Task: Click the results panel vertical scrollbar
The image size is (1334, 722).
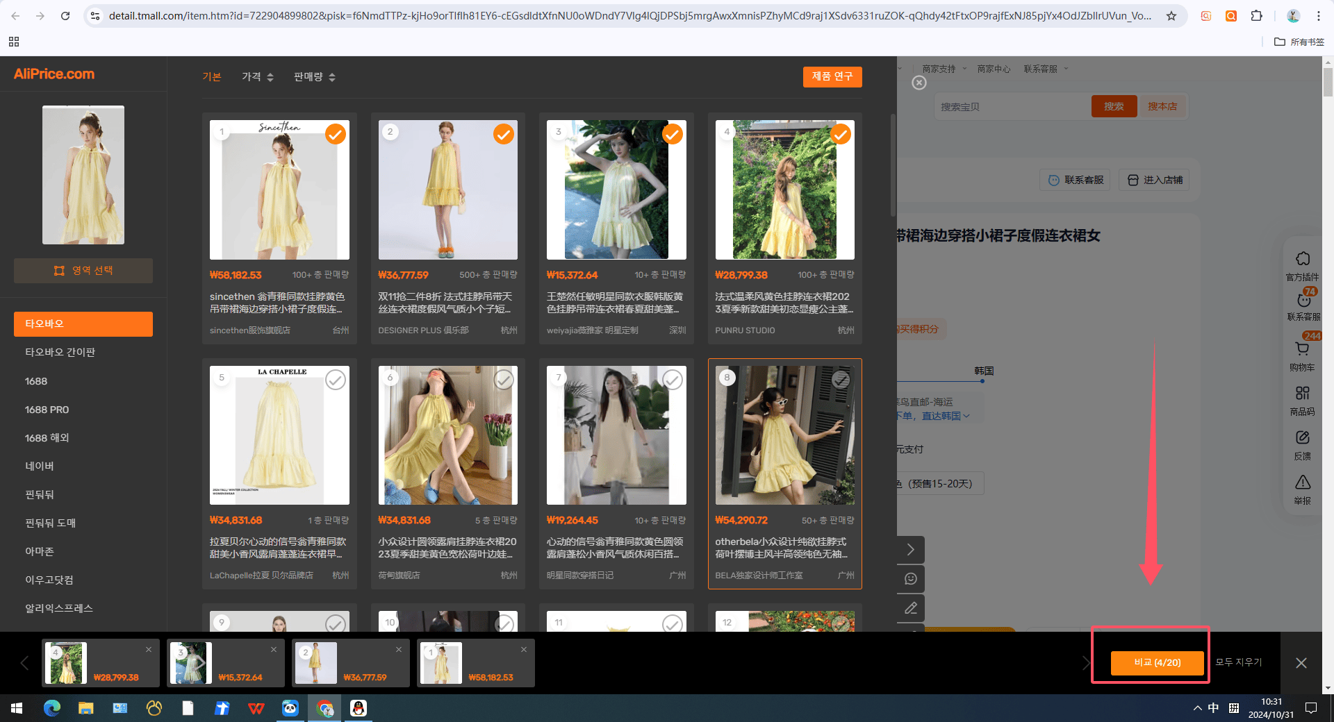Action: click(893, 165)
